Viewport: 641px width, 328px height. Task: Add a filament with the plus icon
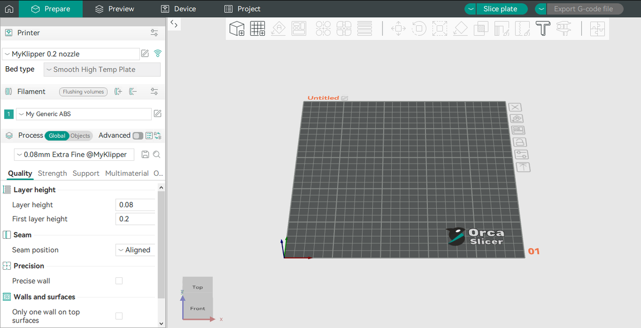pyautogui.click(x=119, y=92)
